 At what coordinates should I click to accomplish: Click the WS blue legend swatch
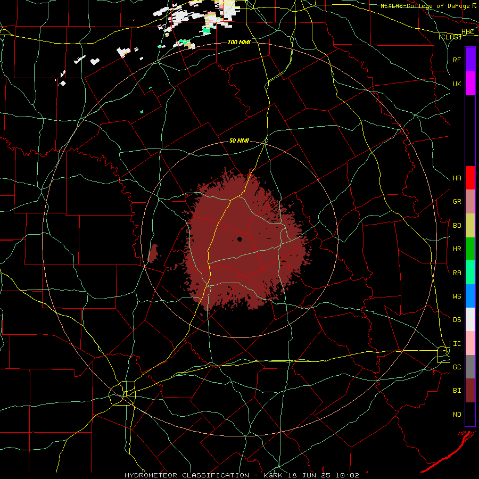tap(470, 296)
